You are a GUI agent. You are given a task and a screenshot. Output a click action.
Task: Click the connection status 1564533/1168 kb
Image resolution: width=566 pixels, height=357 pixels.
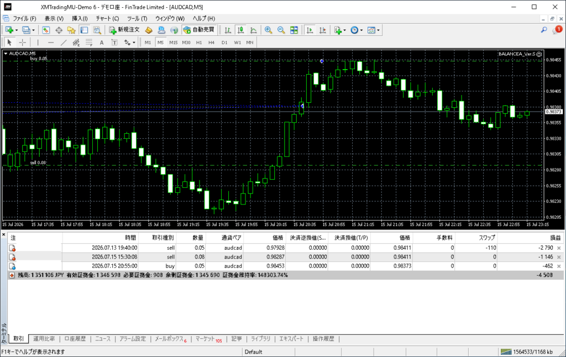click(526, 352)
